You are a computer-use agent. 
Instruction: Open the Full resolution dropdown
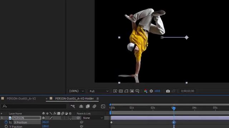point(99,91)
